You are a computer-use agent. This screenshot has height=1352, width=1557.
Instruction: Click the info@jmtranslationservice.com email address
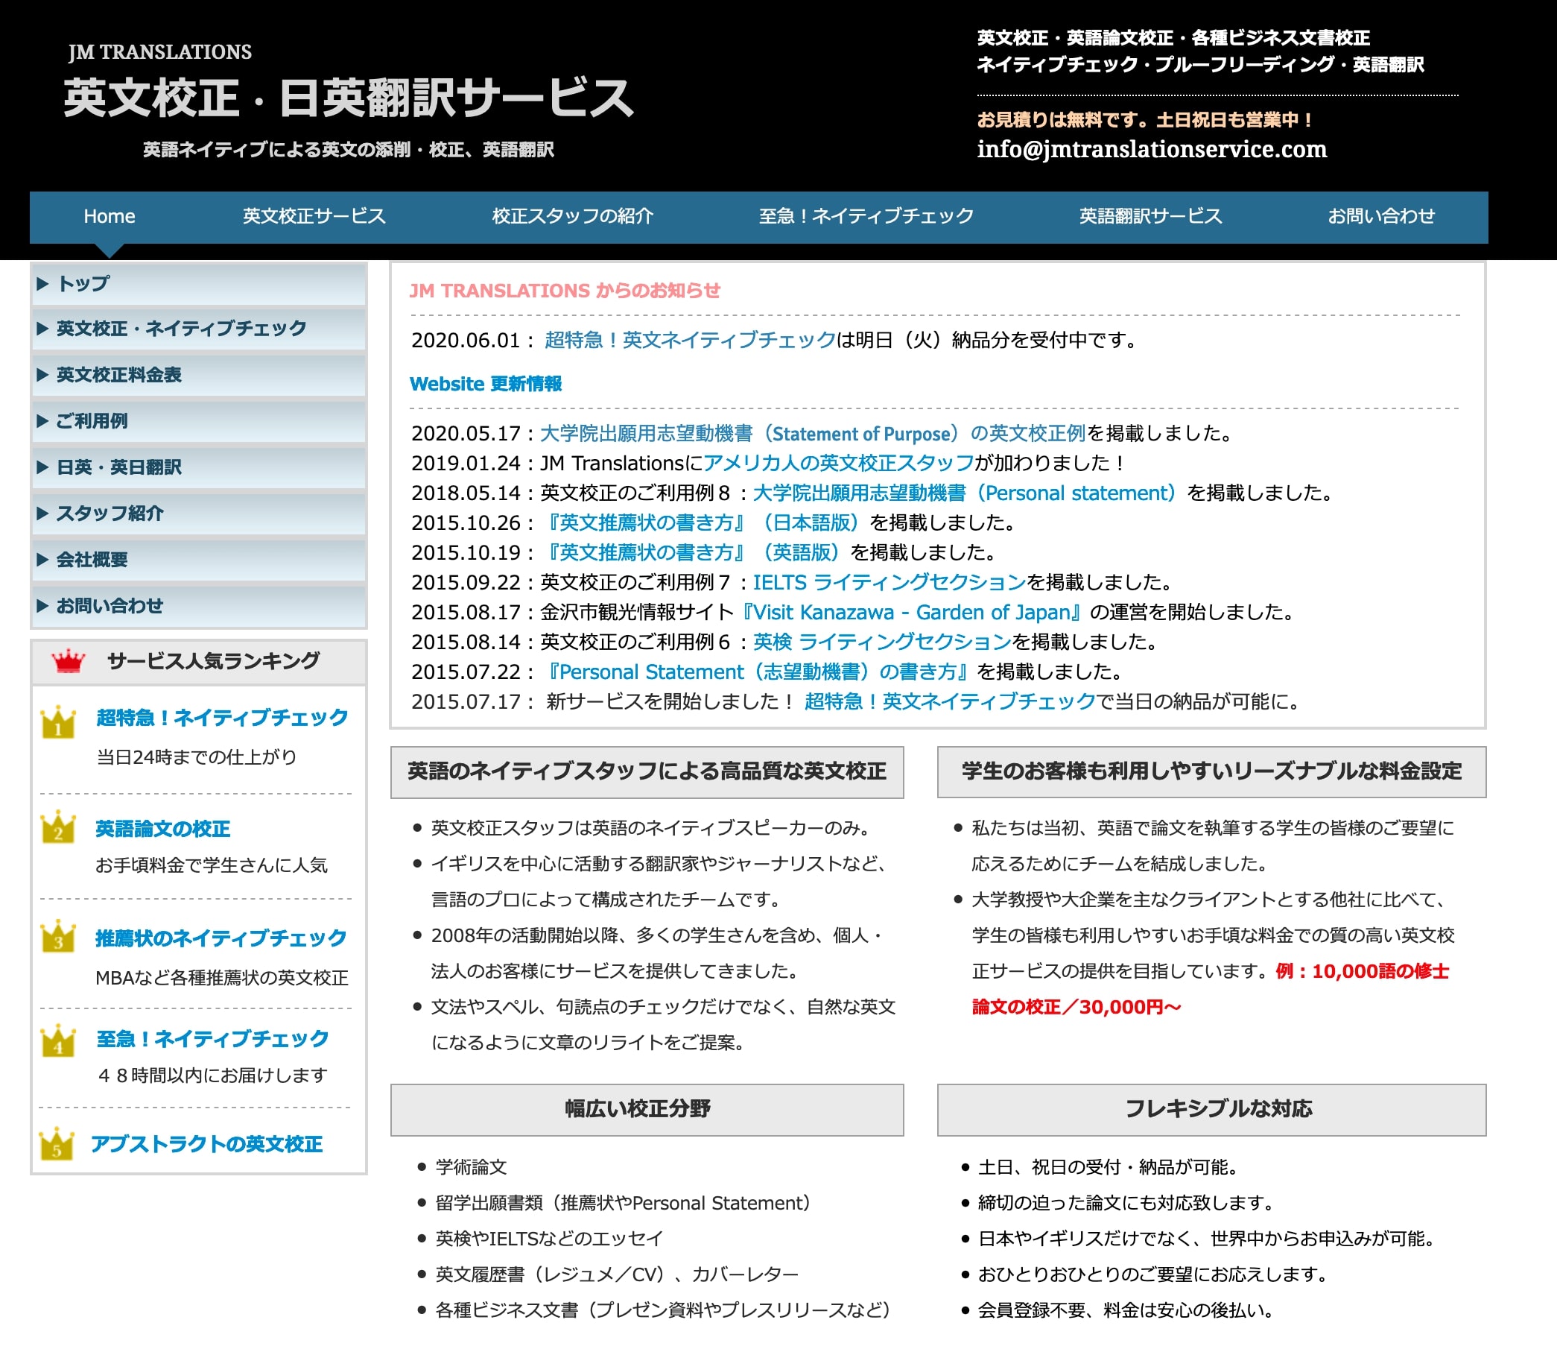click(1151, 149)
